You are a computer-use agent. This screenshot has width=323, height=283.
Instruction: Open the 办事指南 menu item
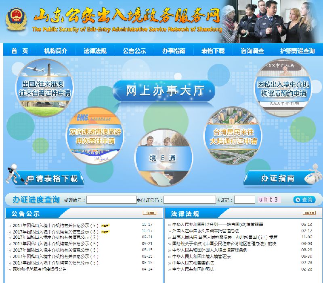174,51
